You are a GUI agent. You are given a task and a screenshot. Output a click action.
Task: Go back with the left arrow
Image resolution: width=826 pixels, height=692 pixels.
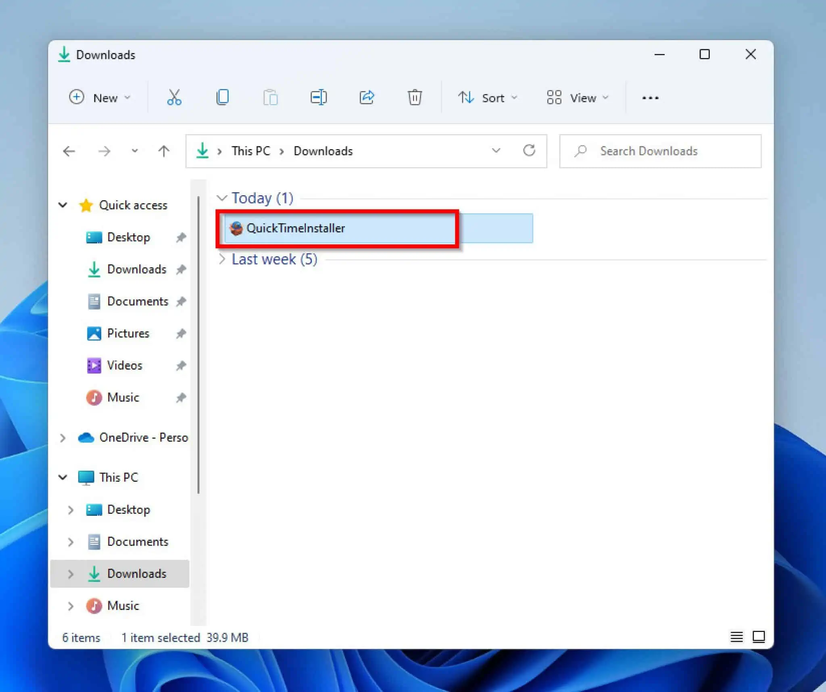[x=69, y=151]
